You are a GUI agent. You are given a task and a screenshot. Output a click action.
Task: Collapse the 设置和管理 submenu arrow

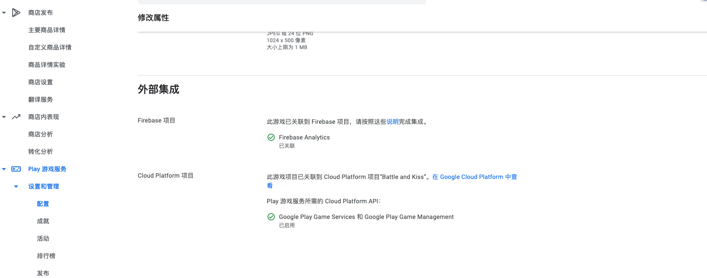[x=16, y=186]
